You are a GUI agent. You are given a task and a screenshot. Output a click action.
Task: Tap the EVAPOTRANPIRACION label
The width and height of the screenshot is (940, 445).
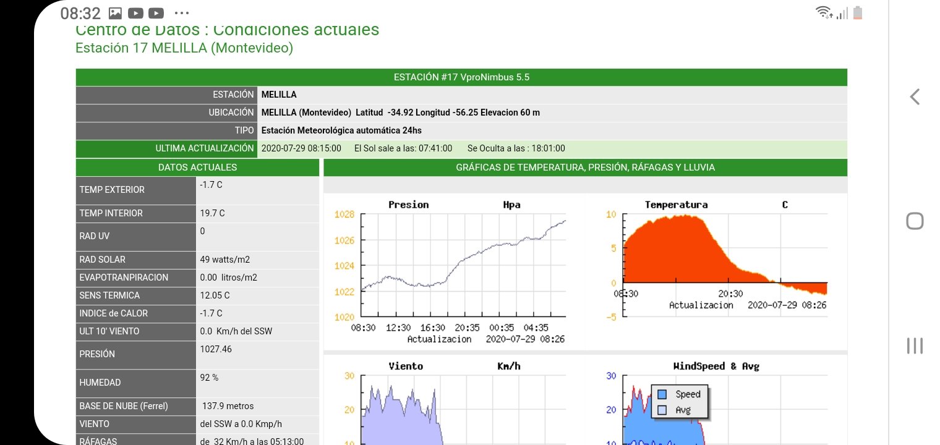[136, 278]
